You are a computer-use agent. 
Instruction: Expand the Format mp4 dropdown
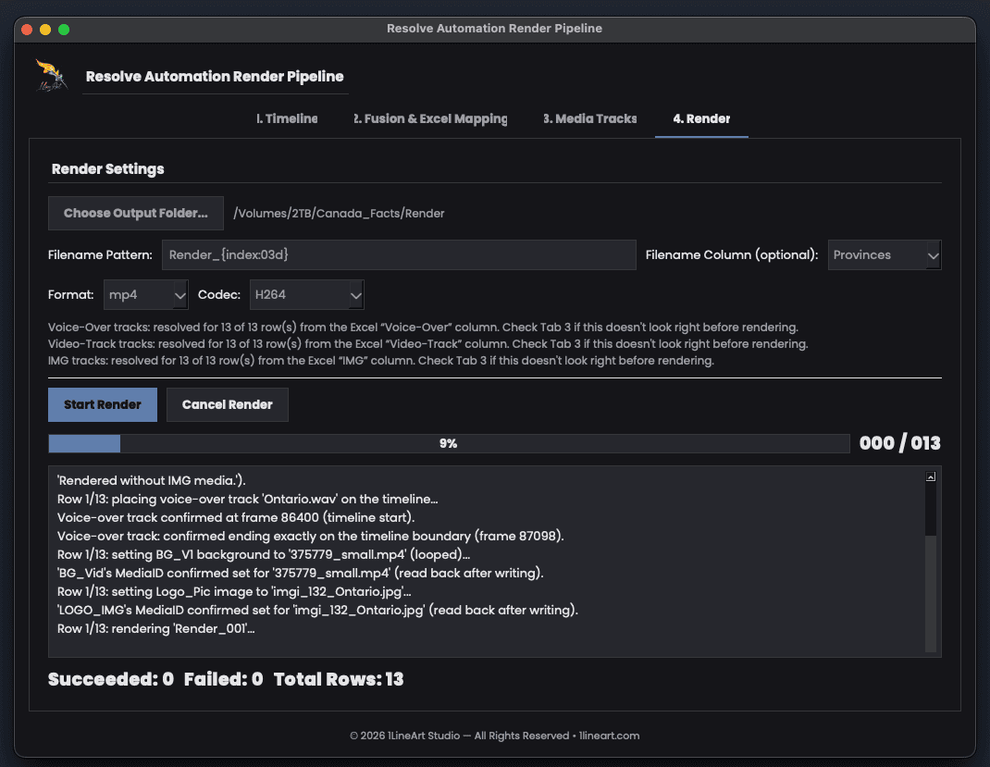coord(146,295)
